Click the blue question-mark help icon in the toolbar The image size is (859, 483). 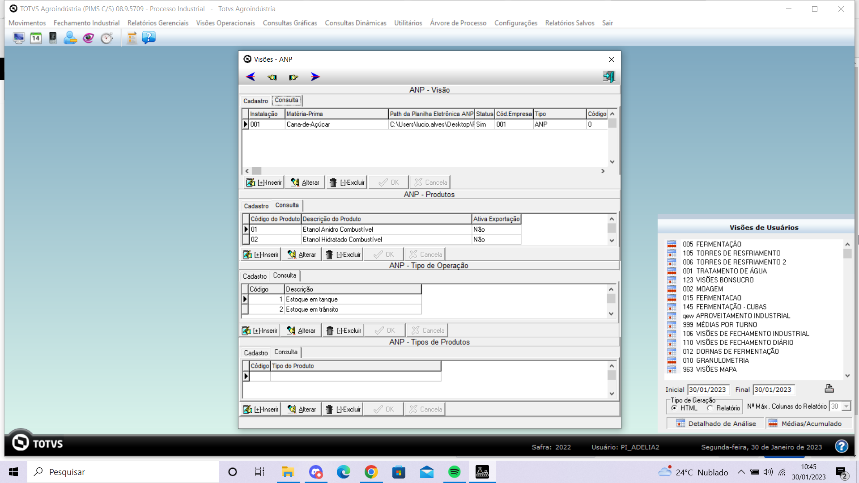point(149,38)
